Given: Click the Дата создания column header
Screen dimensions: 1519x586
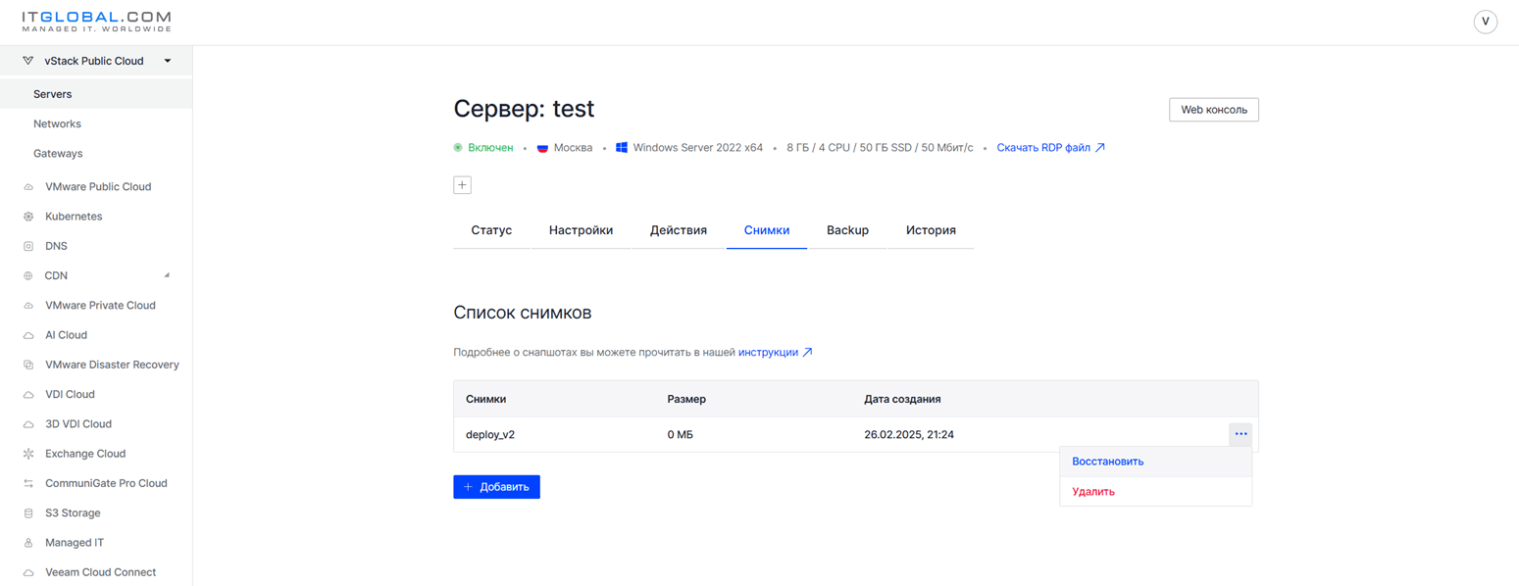Looking at the screenshot, I should (x=902, y=399).
